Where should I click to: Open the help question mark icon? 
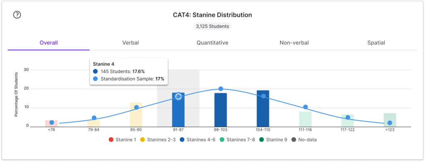17,15
